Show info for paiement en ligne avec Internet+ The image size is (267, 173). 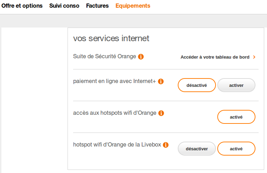pyautogui.click(x=161, y=82)
